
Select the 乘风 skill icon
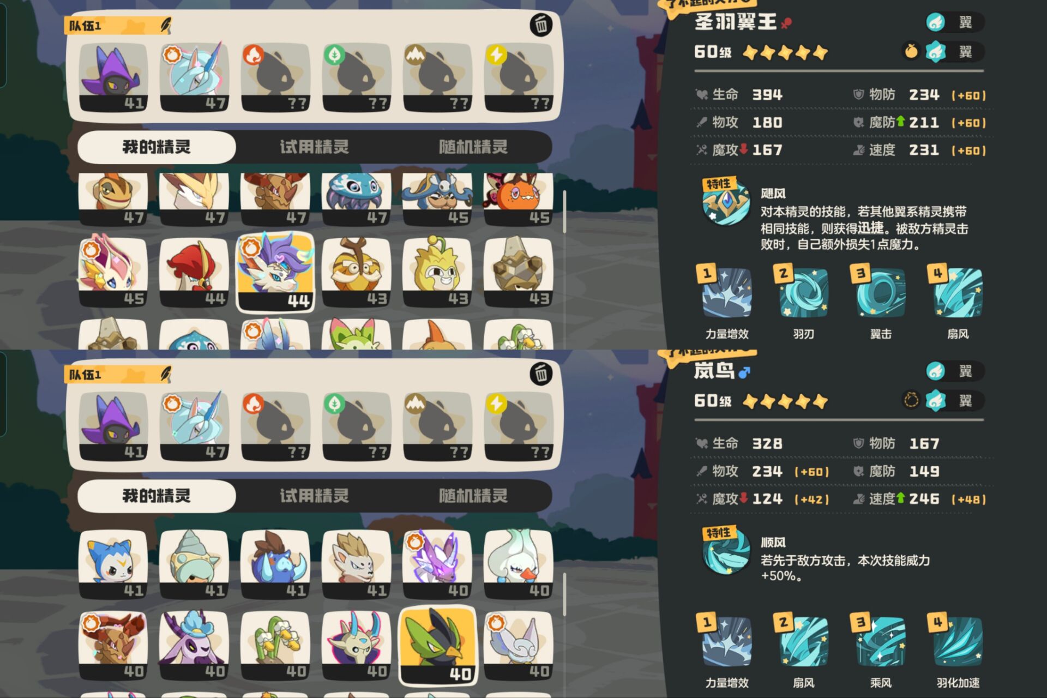pyautogui.click(x=880, y=642)
